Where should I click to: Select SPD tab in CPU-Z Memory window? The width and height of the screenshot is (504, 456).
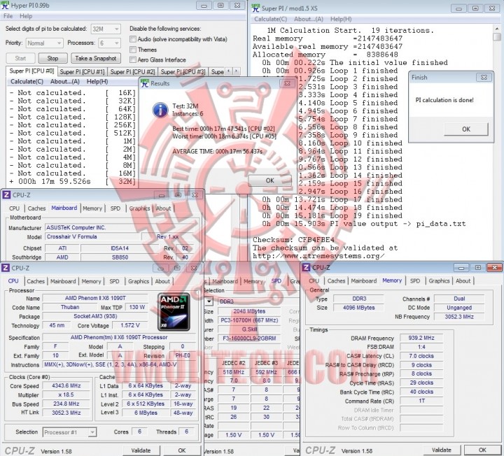point(415,280)
